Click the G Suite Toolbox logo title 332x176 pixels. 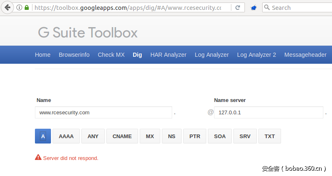point(88,32)
